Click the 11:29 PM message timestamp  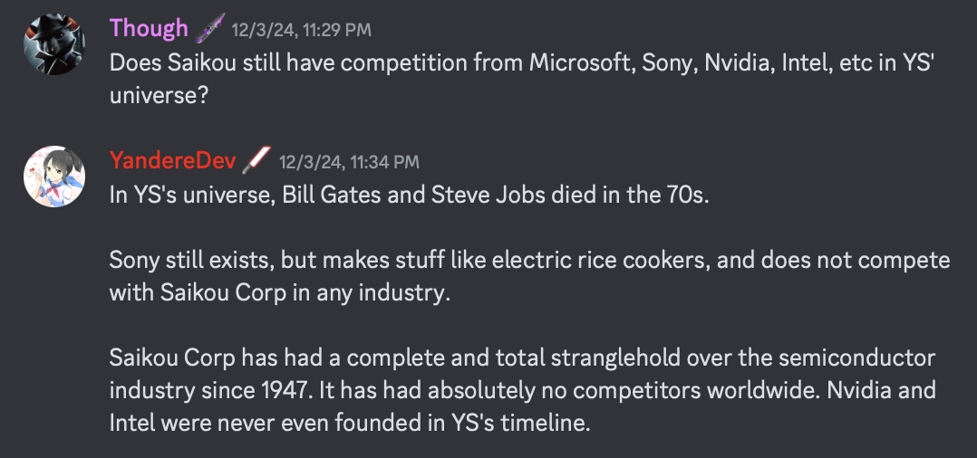pyautogui.click(x=301, y=30)
